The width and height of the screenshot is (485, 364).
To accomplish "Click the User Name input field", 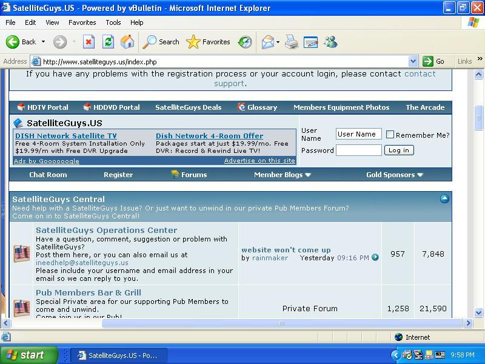I will point(359,134).
